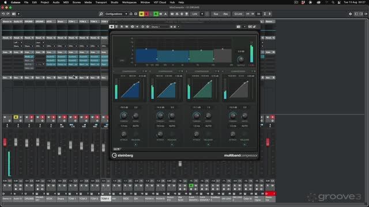Open Audio 01 input routing Left dropdown
369x207 pixels.
coord(18,43)
